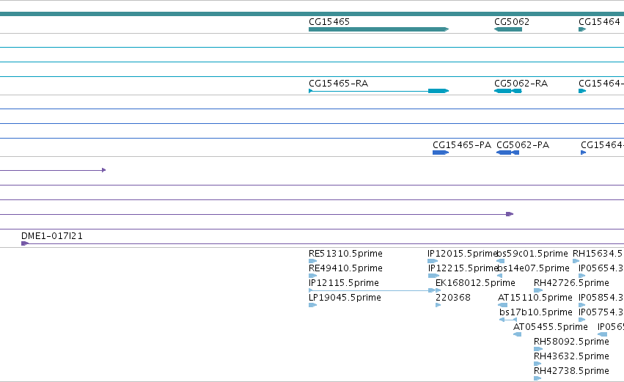Open the AT05455.5prime EST label
The width and height of the screenshot is (624, 382).
(551, 328)
